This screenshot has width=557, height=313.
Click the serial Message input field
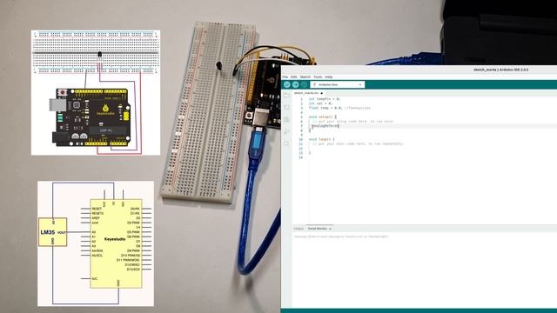(x=425, y=236)
